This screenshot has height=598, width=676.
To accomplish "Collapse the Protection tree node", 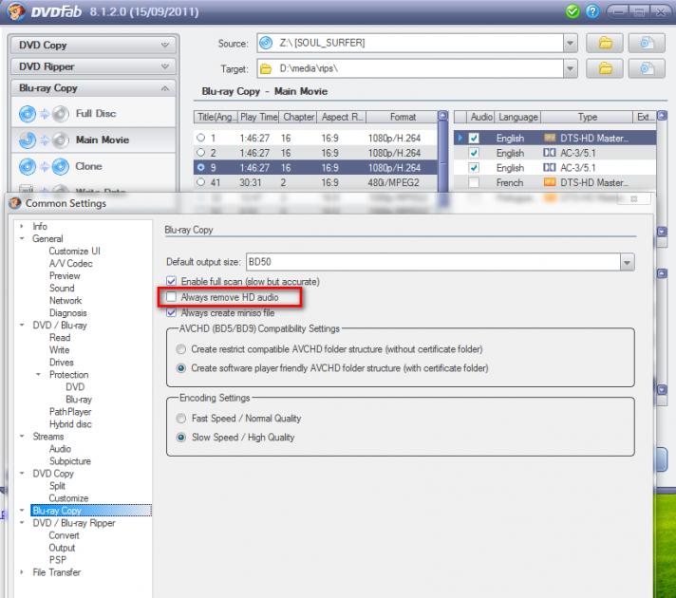I will click(x=38, y=374).
